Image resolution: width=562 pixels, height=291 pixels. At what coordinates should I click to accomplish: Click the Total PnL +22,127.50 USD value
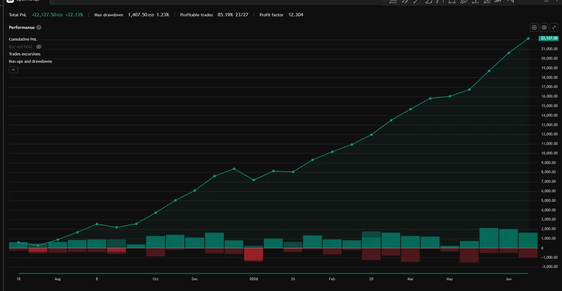coord(47,15)
